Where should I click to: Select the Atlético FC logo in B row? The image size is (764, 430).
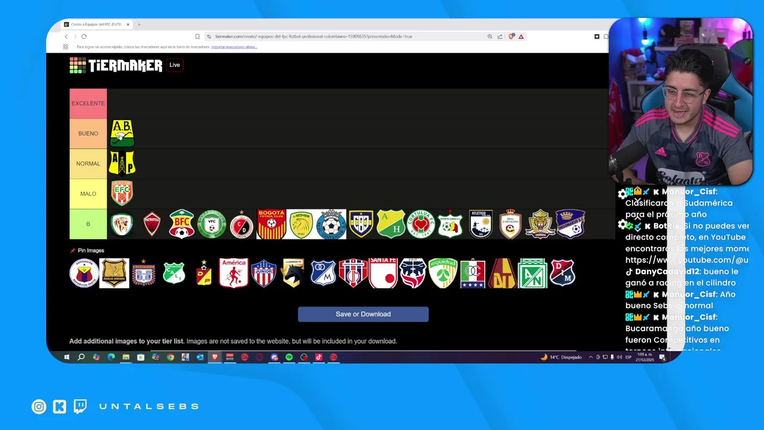coord(480,224)
